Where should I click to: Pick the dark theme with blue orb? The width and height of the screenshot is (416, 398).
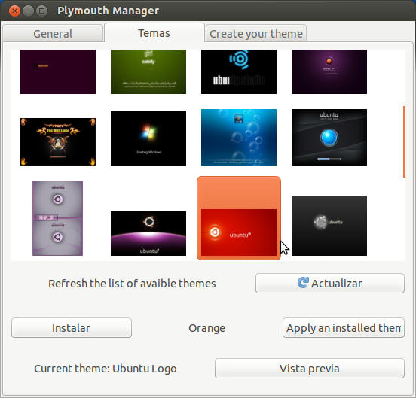pyautogui.click(x=329, y=137)
